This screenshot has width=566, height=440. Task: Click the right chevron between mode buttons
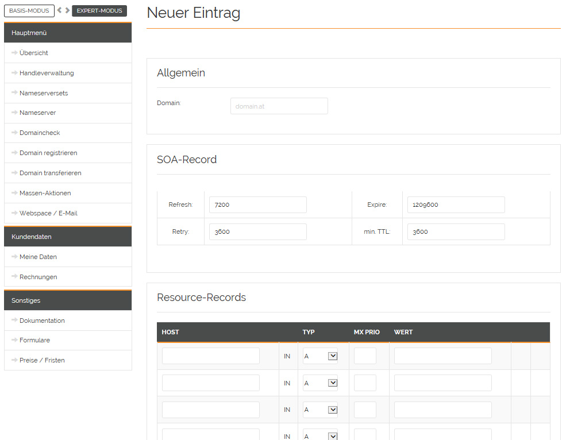[67, 10]
